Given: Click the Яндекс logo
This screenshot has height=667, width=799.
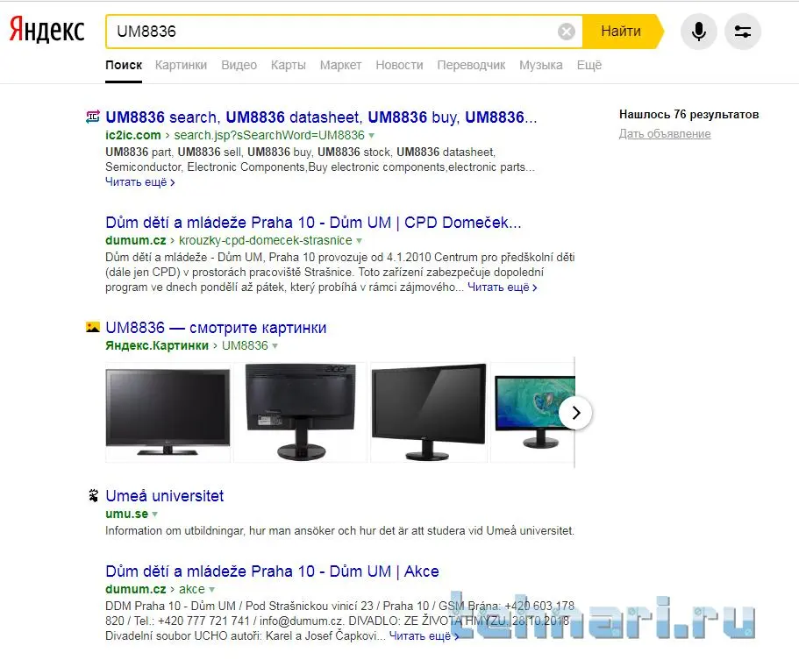Looking at the screenshot, I should pyautogui.click(x=46, y=30).
